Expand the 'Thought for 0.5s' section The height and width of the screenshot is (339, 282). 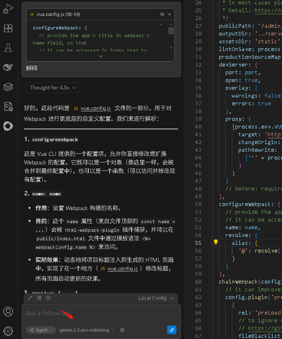[53, 88]
